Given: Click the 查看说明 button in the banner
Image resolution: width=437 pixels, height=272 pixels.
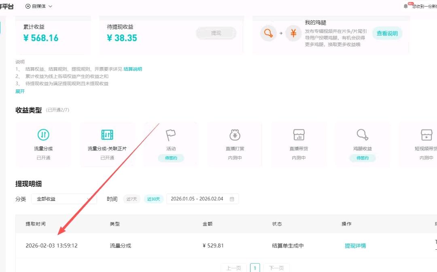Looking at the screenshot, I should (387, 34).
